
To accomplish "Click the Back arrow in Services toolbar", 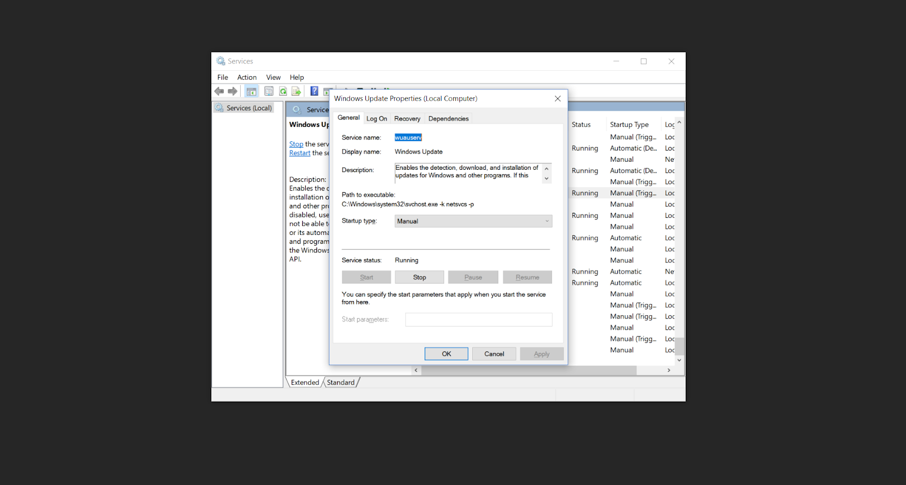I will pos(219,91).
